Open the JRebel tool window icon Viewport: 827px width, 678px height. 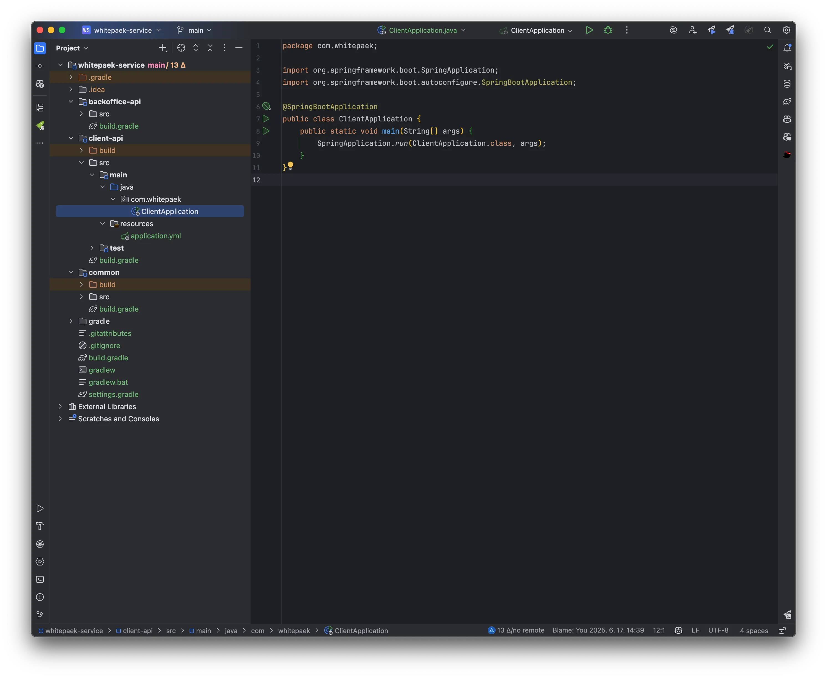[x=40, y=125]
